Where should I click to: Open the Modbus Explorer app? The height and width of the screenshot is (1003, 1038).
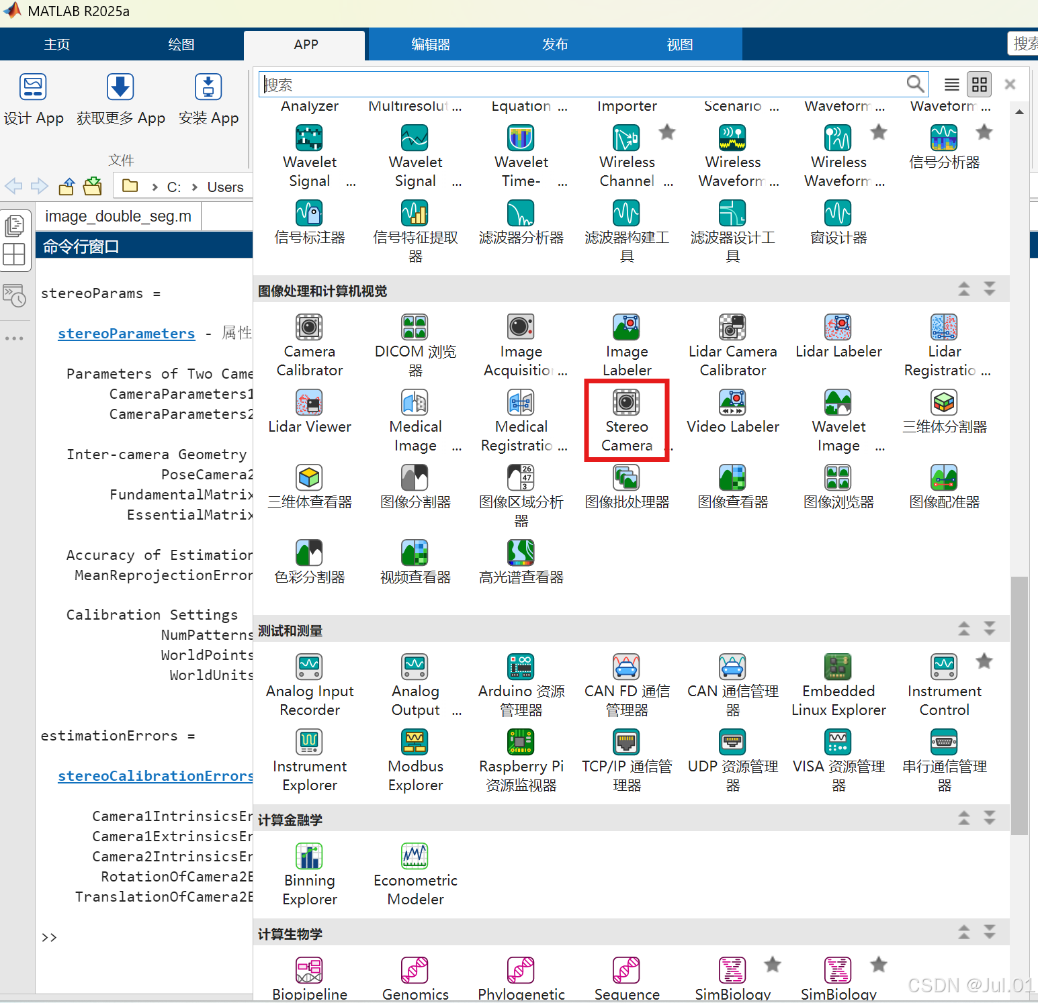point(415,760)
